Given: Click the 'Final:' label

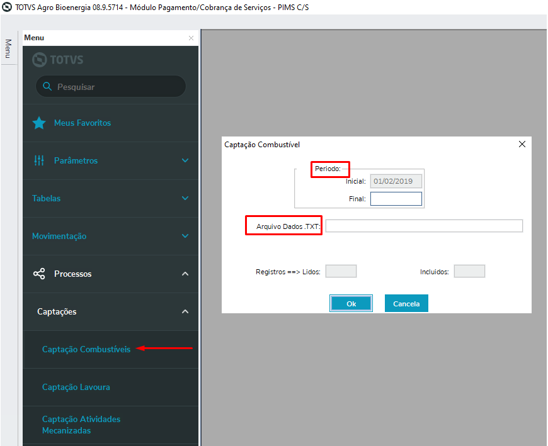Looking at the screenshot, I should tap(357, 199).
